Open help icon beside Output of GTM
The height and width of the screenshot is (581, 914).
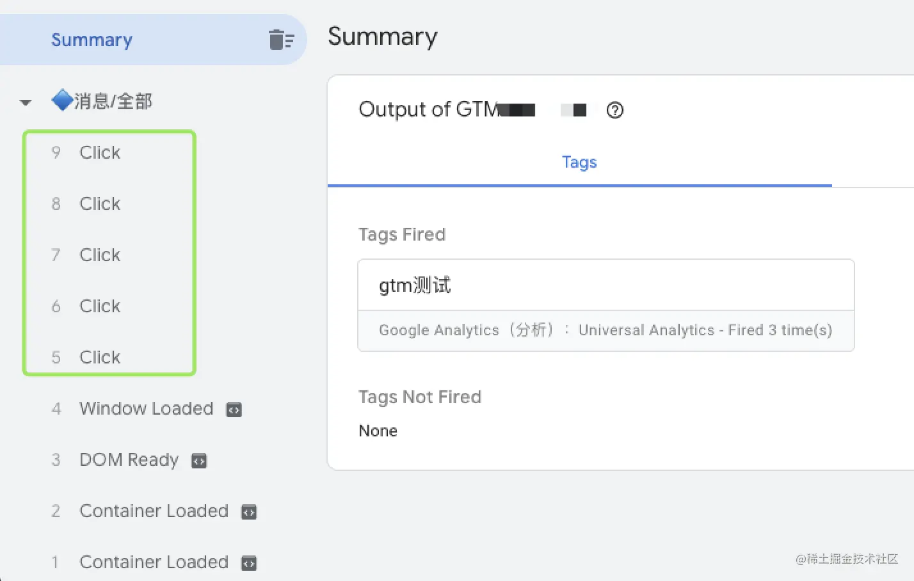click(x=614, y=110)
